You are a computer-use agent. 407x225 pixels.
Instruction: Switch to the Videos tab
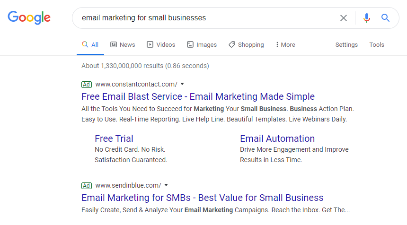161,44
